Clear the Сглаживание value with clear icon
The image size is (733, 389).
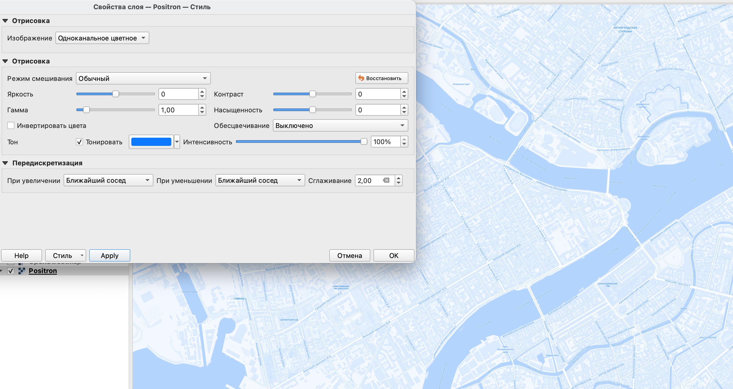pyautogui.click(x=386, y=180)
